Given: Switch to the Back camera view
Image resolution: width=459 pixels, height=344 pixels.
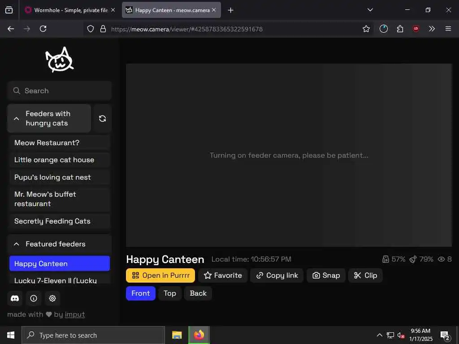Looking at the screenshot, I should (198, 293).
